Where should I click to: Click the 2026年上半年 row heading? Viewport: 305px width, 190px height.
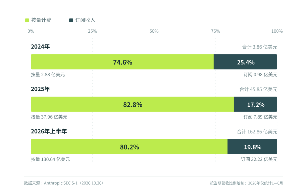click(x=49, y=131)
